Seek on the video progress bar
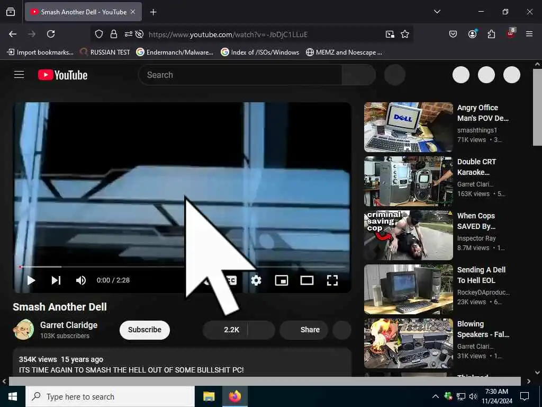The width and height of the screenshot is (542, 407). (x=183, y=267)
